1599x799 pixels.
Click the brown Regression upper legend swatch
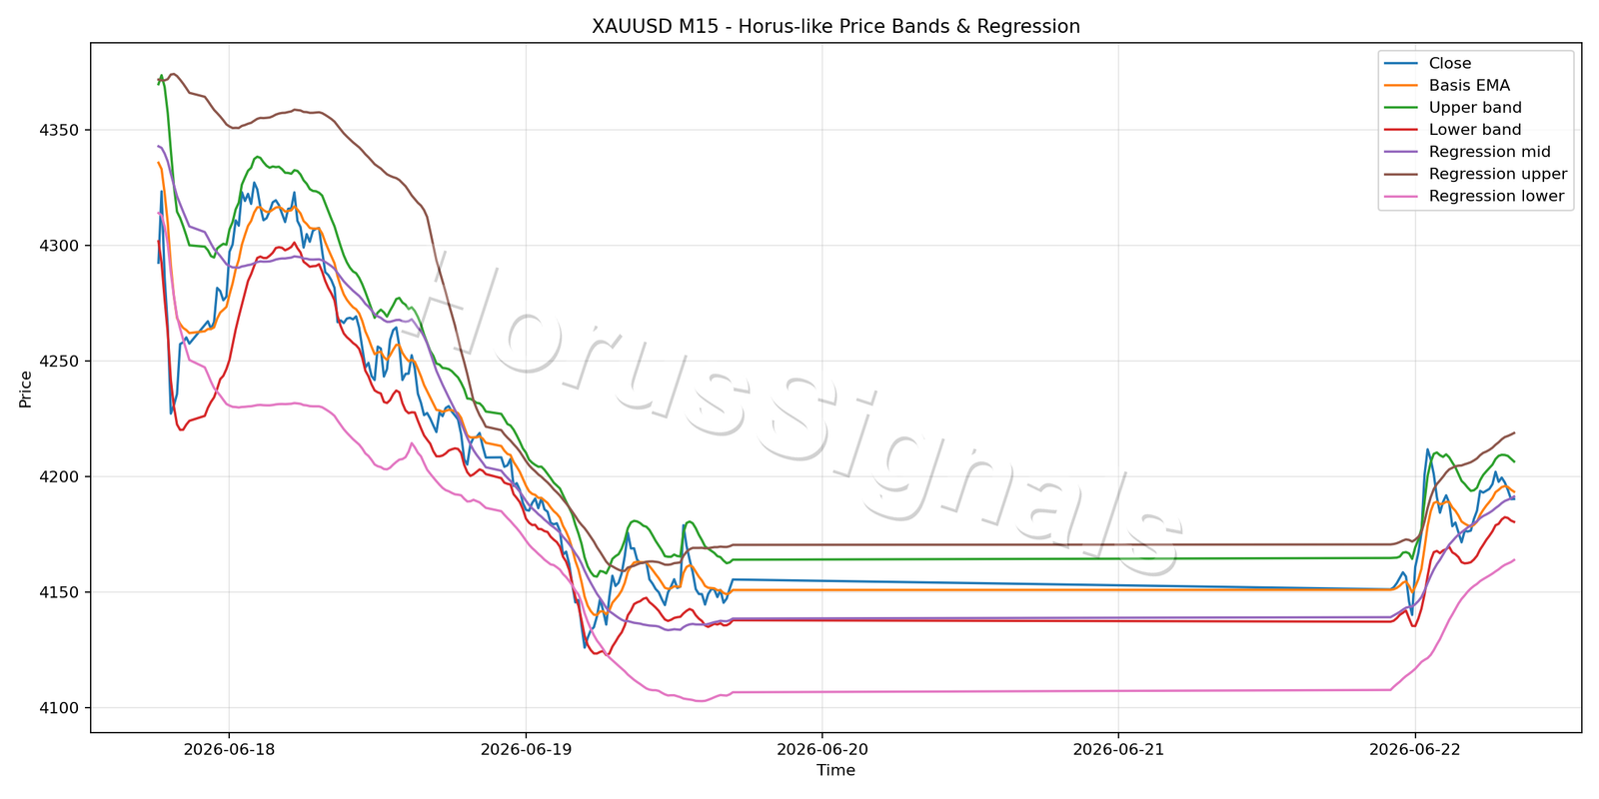(x=1401, y=174)
